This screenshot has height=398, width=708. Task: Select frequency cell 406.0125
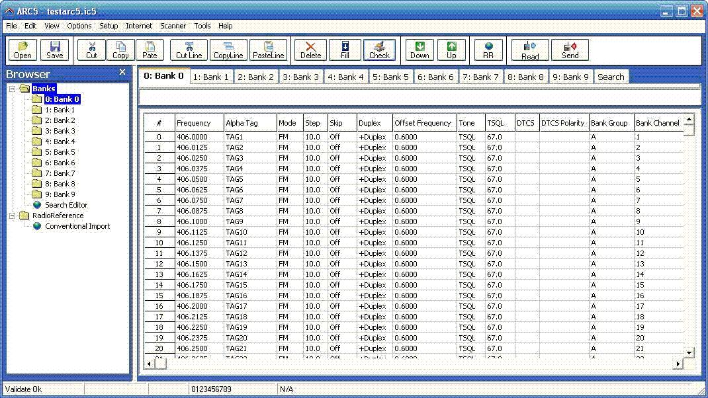pos(199,147)
